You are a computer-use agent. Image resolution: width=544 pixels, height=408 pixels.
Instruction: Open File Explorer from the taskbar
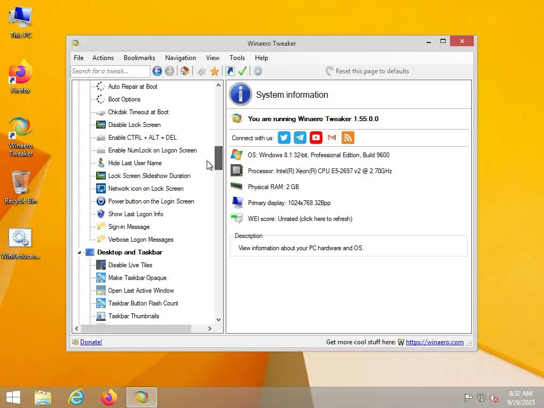point(42,397)
